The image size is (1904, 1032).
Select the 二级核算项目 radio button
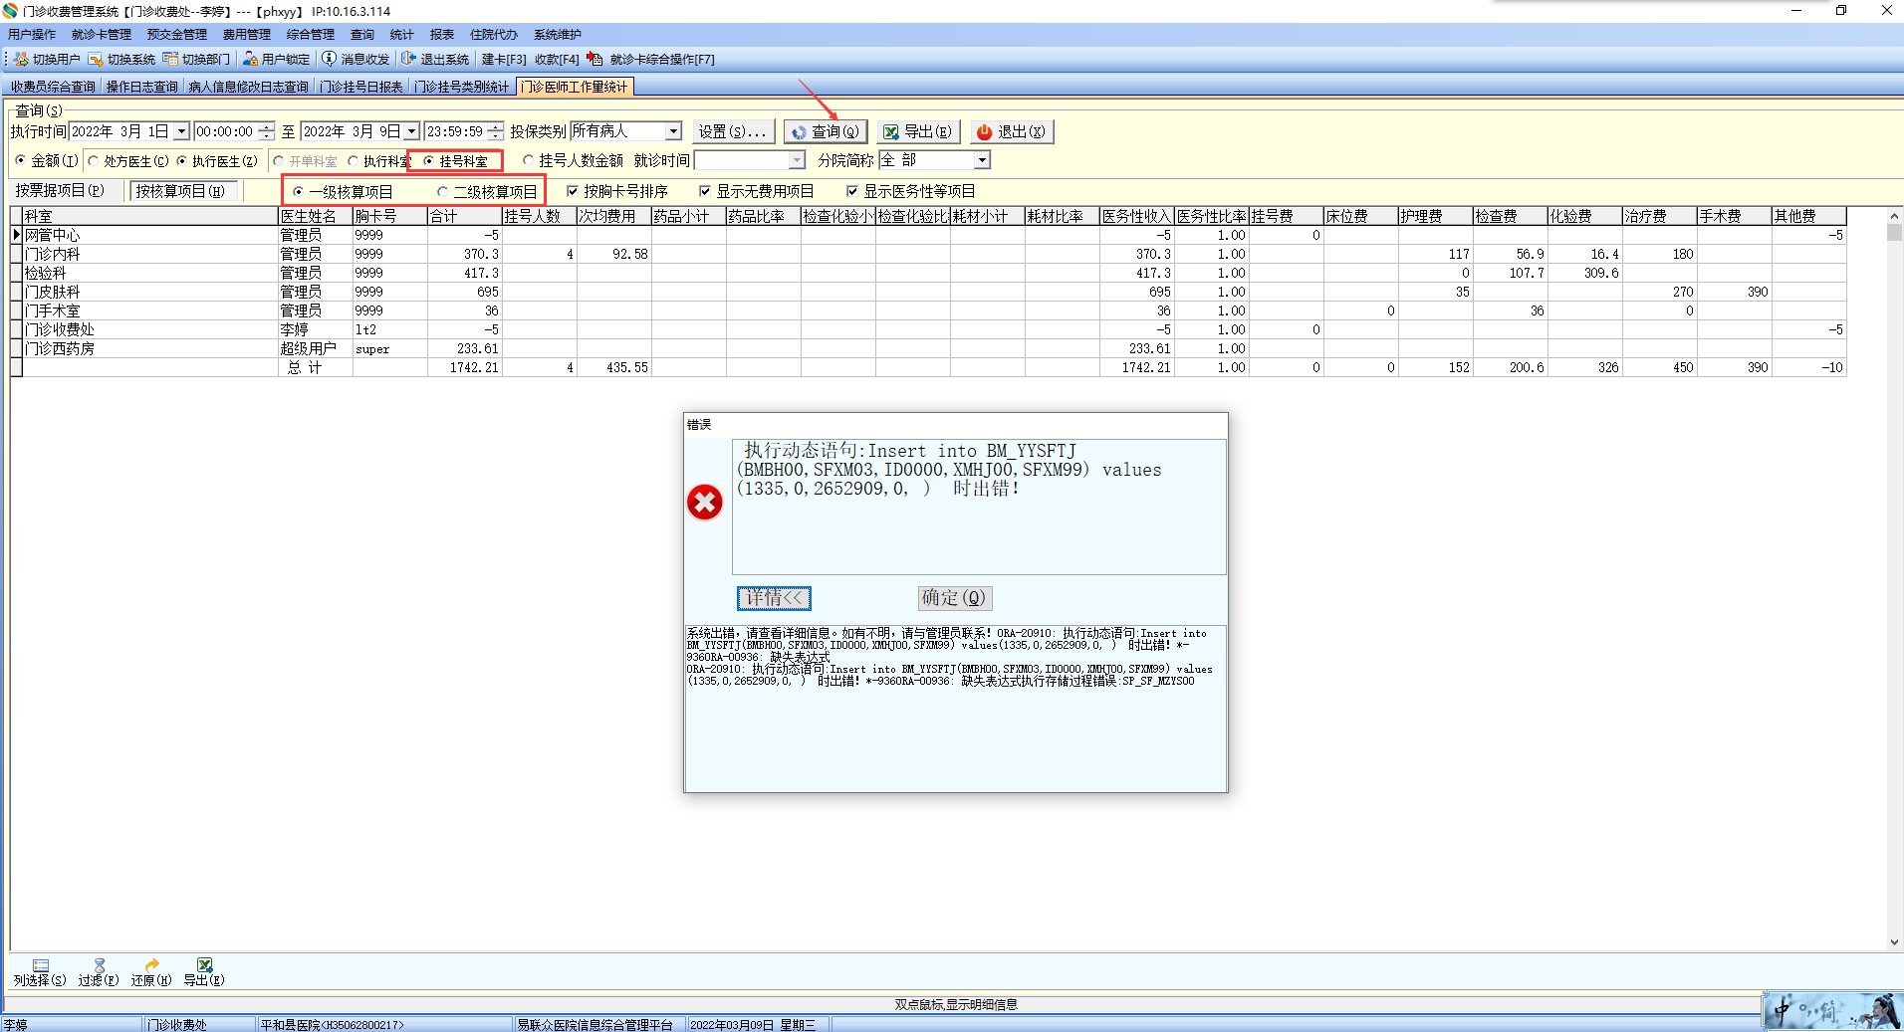pyautogui.click(x=442, y=192)
